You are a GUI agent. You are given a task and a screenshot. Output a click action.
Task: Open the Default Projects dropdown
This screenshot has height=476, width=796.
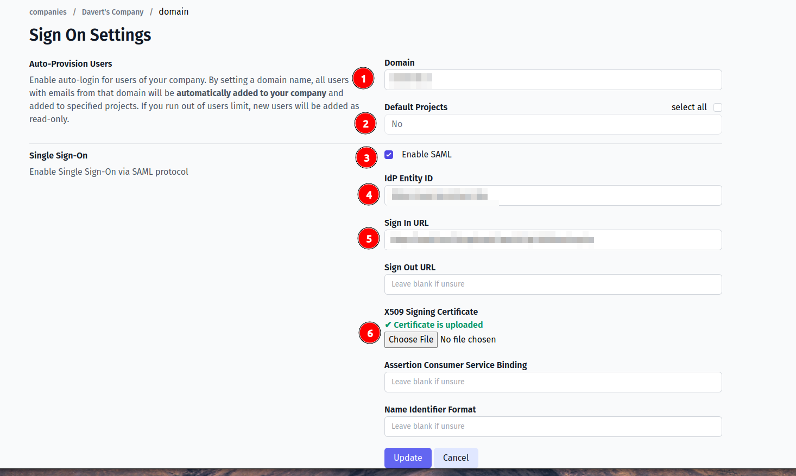(553, 124)
